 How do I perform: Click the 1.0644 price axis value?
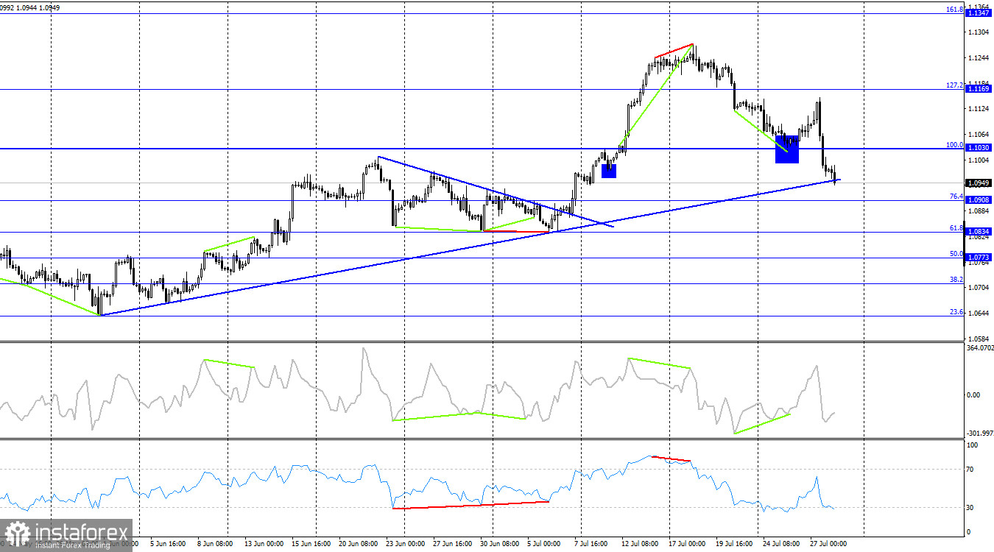pos(979,314)
